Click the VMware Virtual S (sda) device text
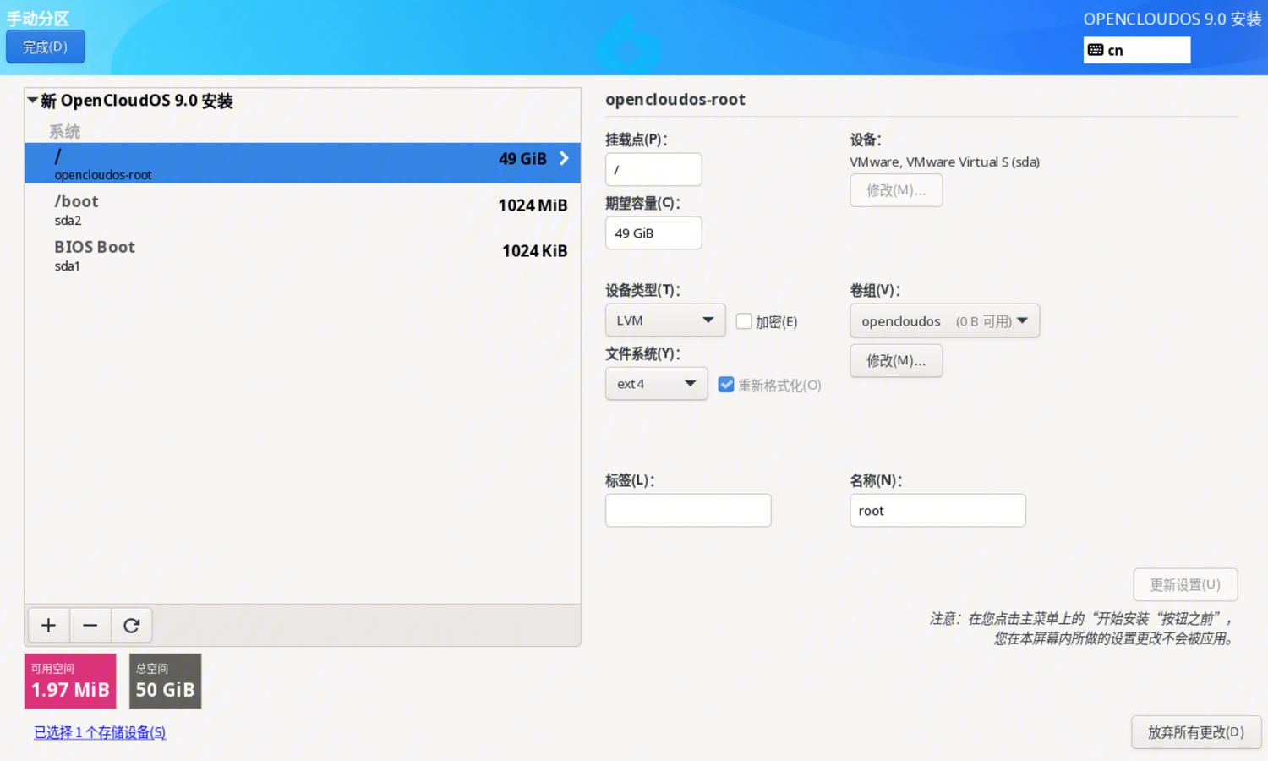 click(x=945, y=162)
